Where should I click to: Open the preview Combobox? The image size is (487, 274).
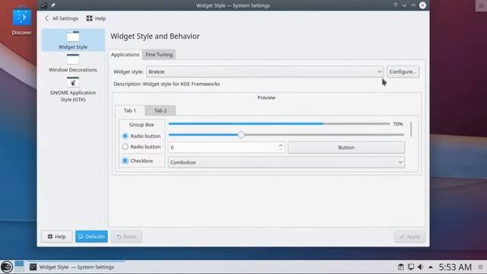coord(286,162)
